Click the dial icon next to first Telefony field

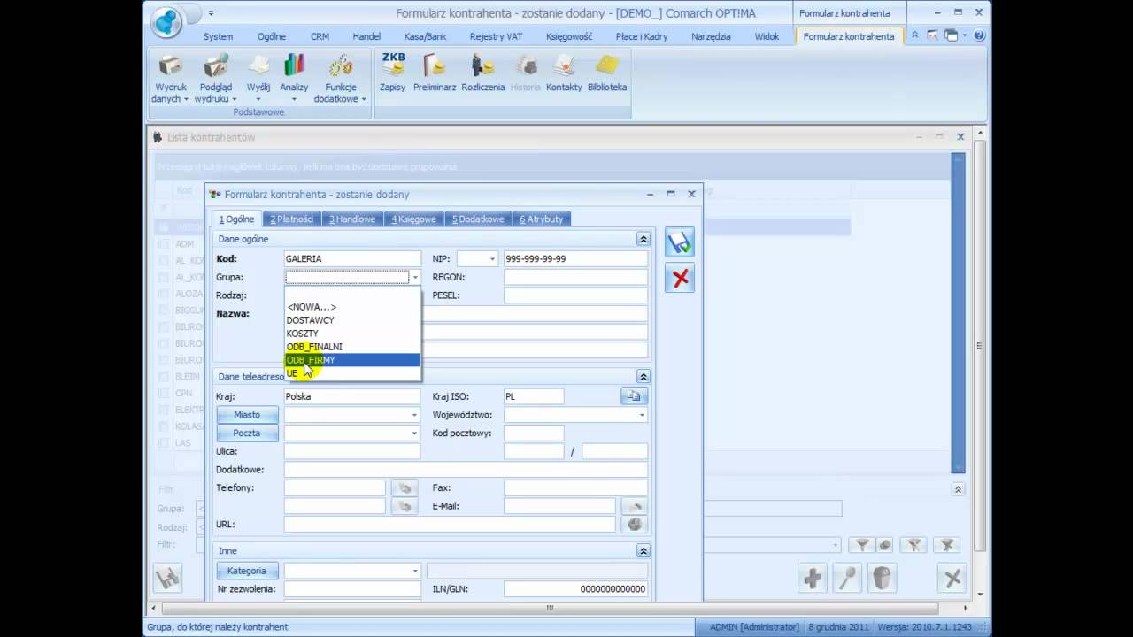(405, 487)
